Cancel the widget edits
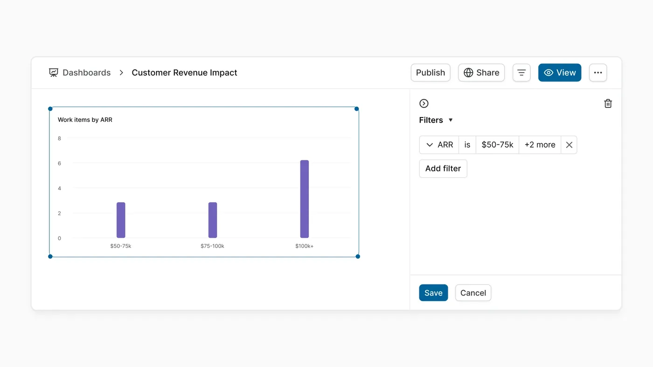 (x=473, y=293)
